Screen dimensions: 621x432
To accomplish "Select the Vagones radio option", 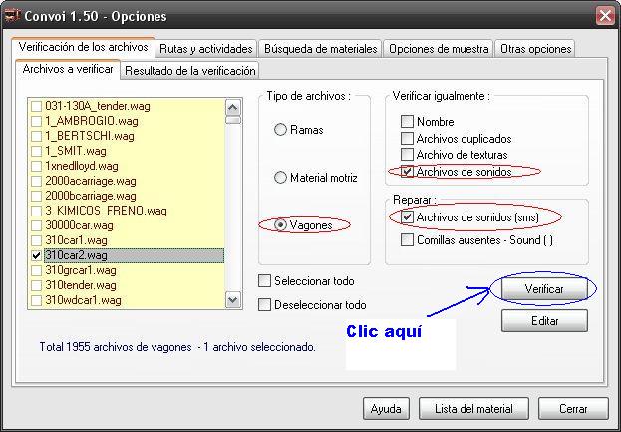I will pos(280,225).
